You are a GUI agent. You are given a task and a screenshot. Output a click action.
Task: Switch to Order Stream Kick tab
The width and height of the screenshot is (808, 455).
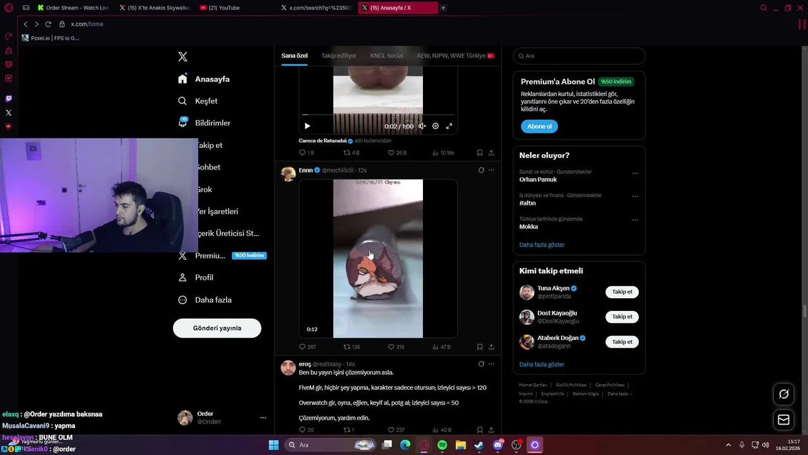coord(73,8)
